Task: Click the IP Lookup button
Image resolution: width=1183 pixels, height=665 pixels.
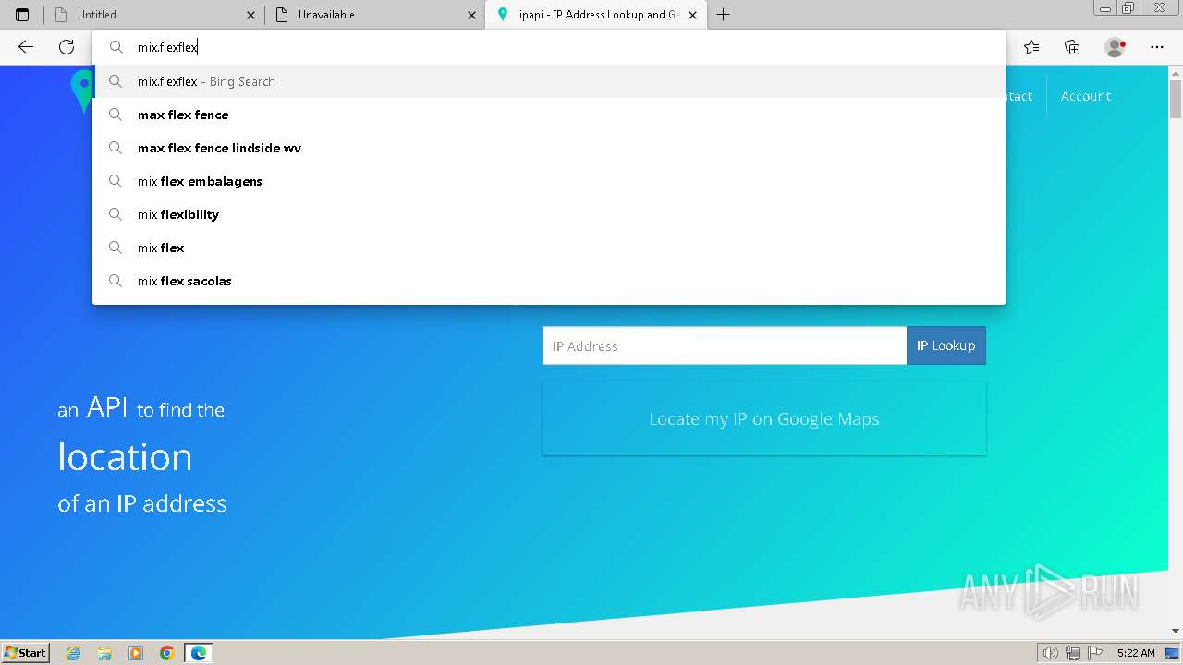Action: [946, 345]
